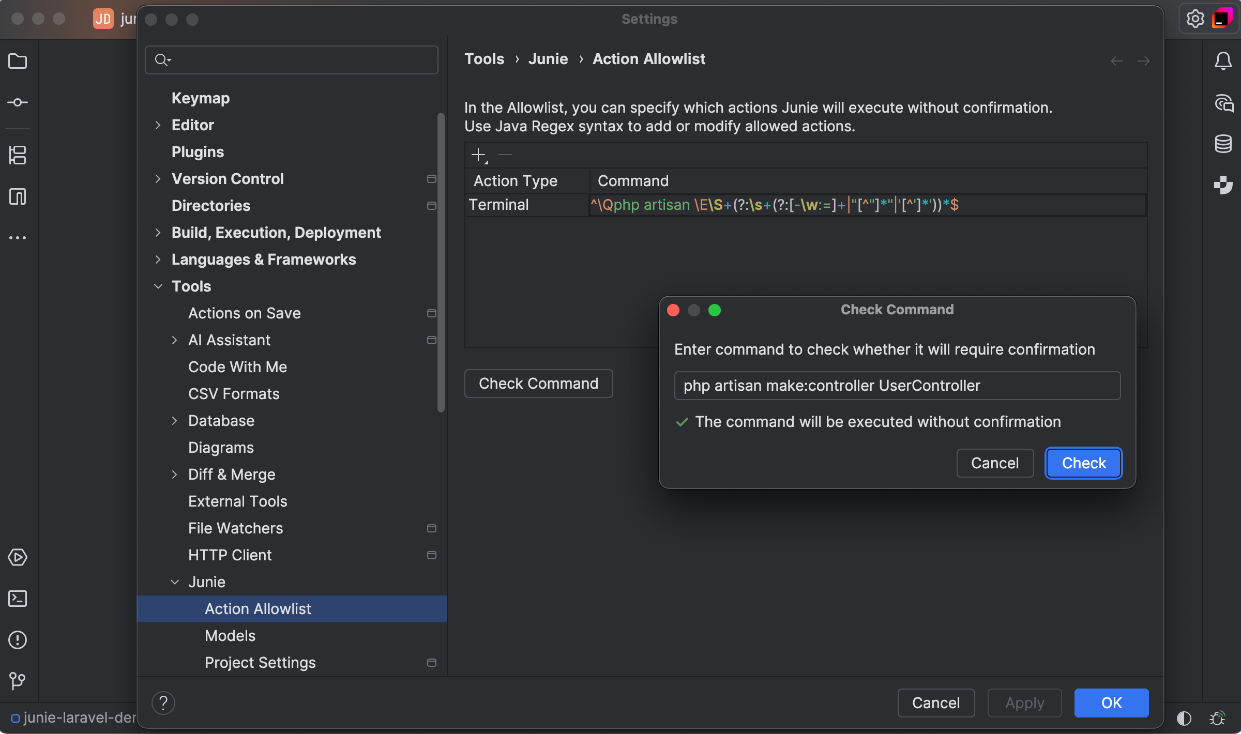Click Check in the Check Command dialog
Viewport: 1241px width, 734px height.
[1083, 463]
